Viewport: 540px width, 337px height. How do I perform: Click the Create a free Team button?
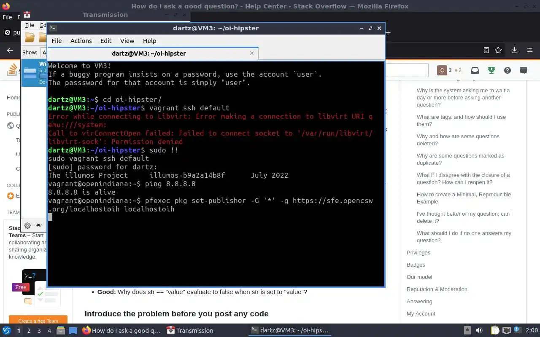(38, 320)
